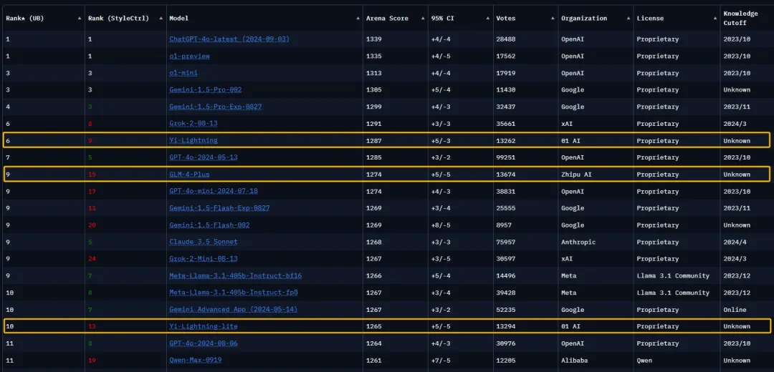Open the GPT-4o-mini-2024-07-18 link
774x372 pixels.
(214, 191)
